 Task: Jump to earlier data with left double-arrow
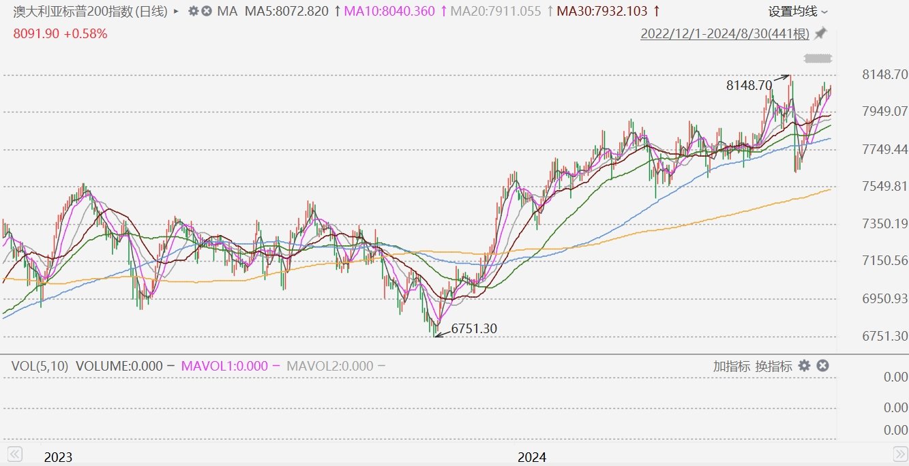pos(15,454)
